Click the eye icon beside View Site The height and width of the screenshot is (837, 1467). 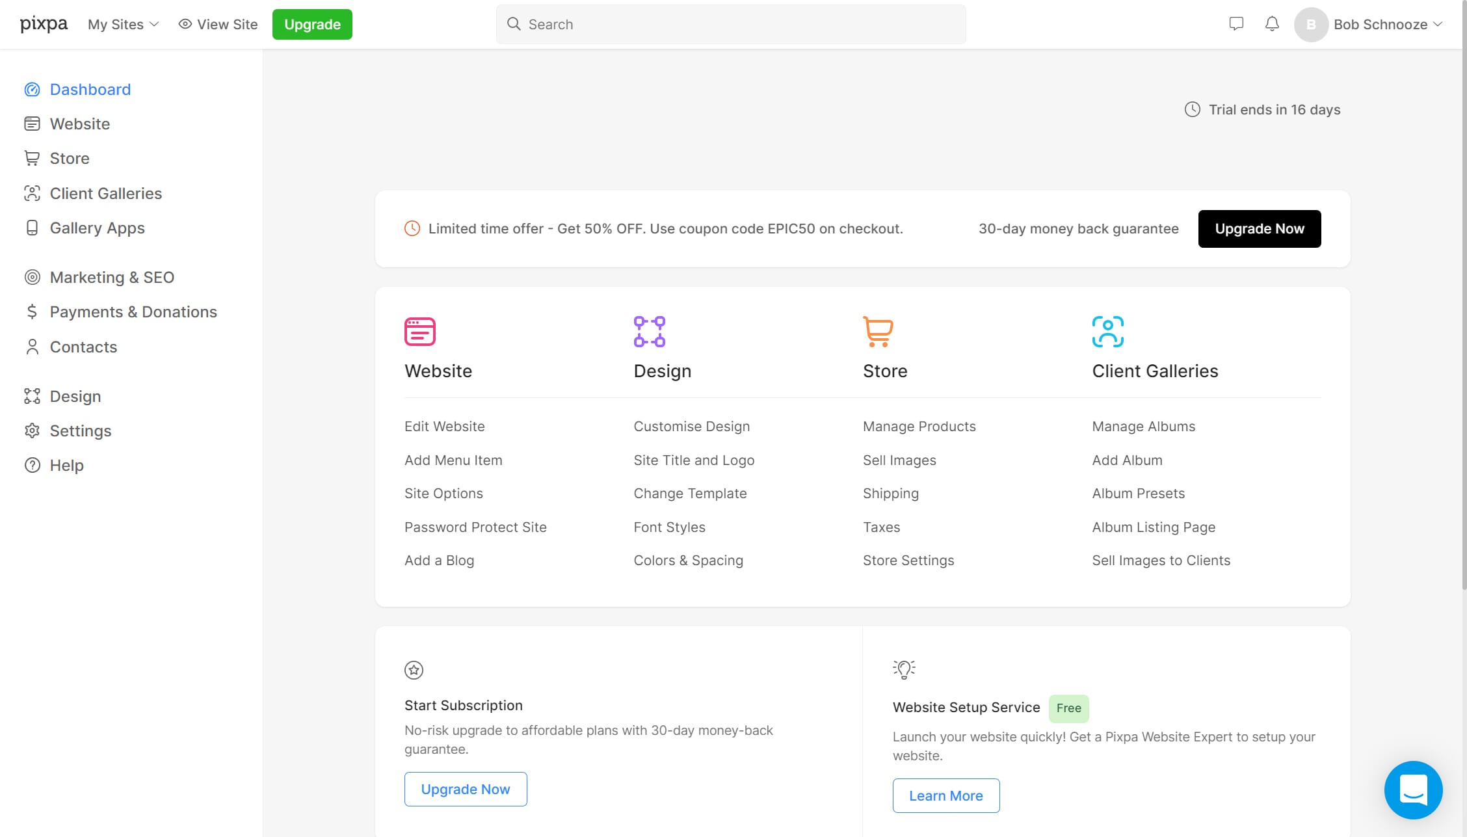coord(185,24)
